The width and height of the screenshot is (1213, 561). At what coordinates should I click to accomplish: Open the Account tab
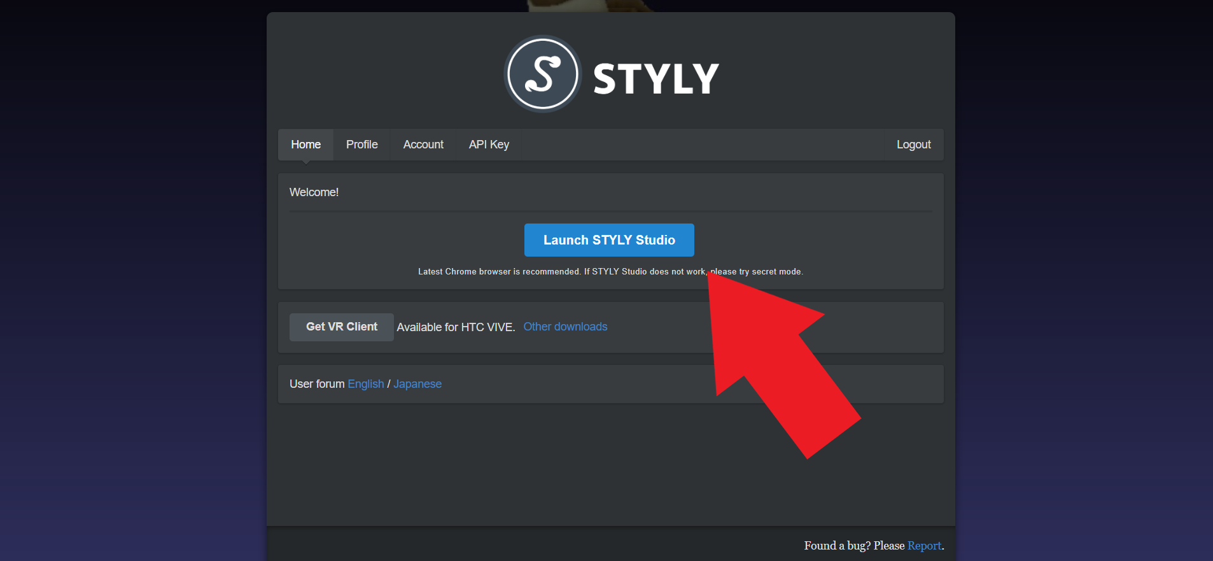pos(423,145)
